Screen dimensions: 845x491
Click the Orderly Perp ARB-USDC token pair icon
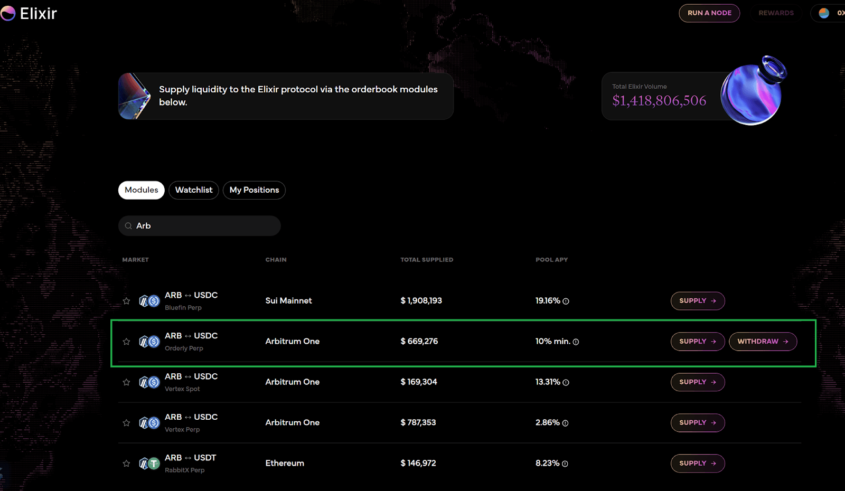tap(149, 342)
